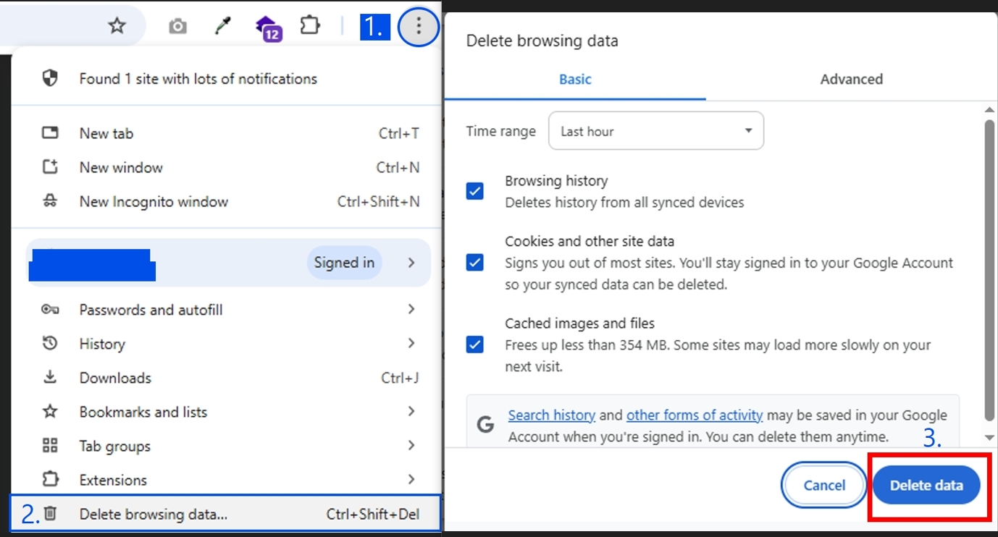998x537 pixels.
Task: Click the notification shield safety icon
Action: (50, 78)
